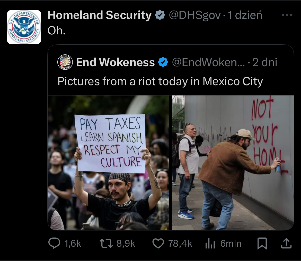Click End Wokeness blue verified badge
The height and width of the screenshot is (261, 301).
(x=163, y=62)
